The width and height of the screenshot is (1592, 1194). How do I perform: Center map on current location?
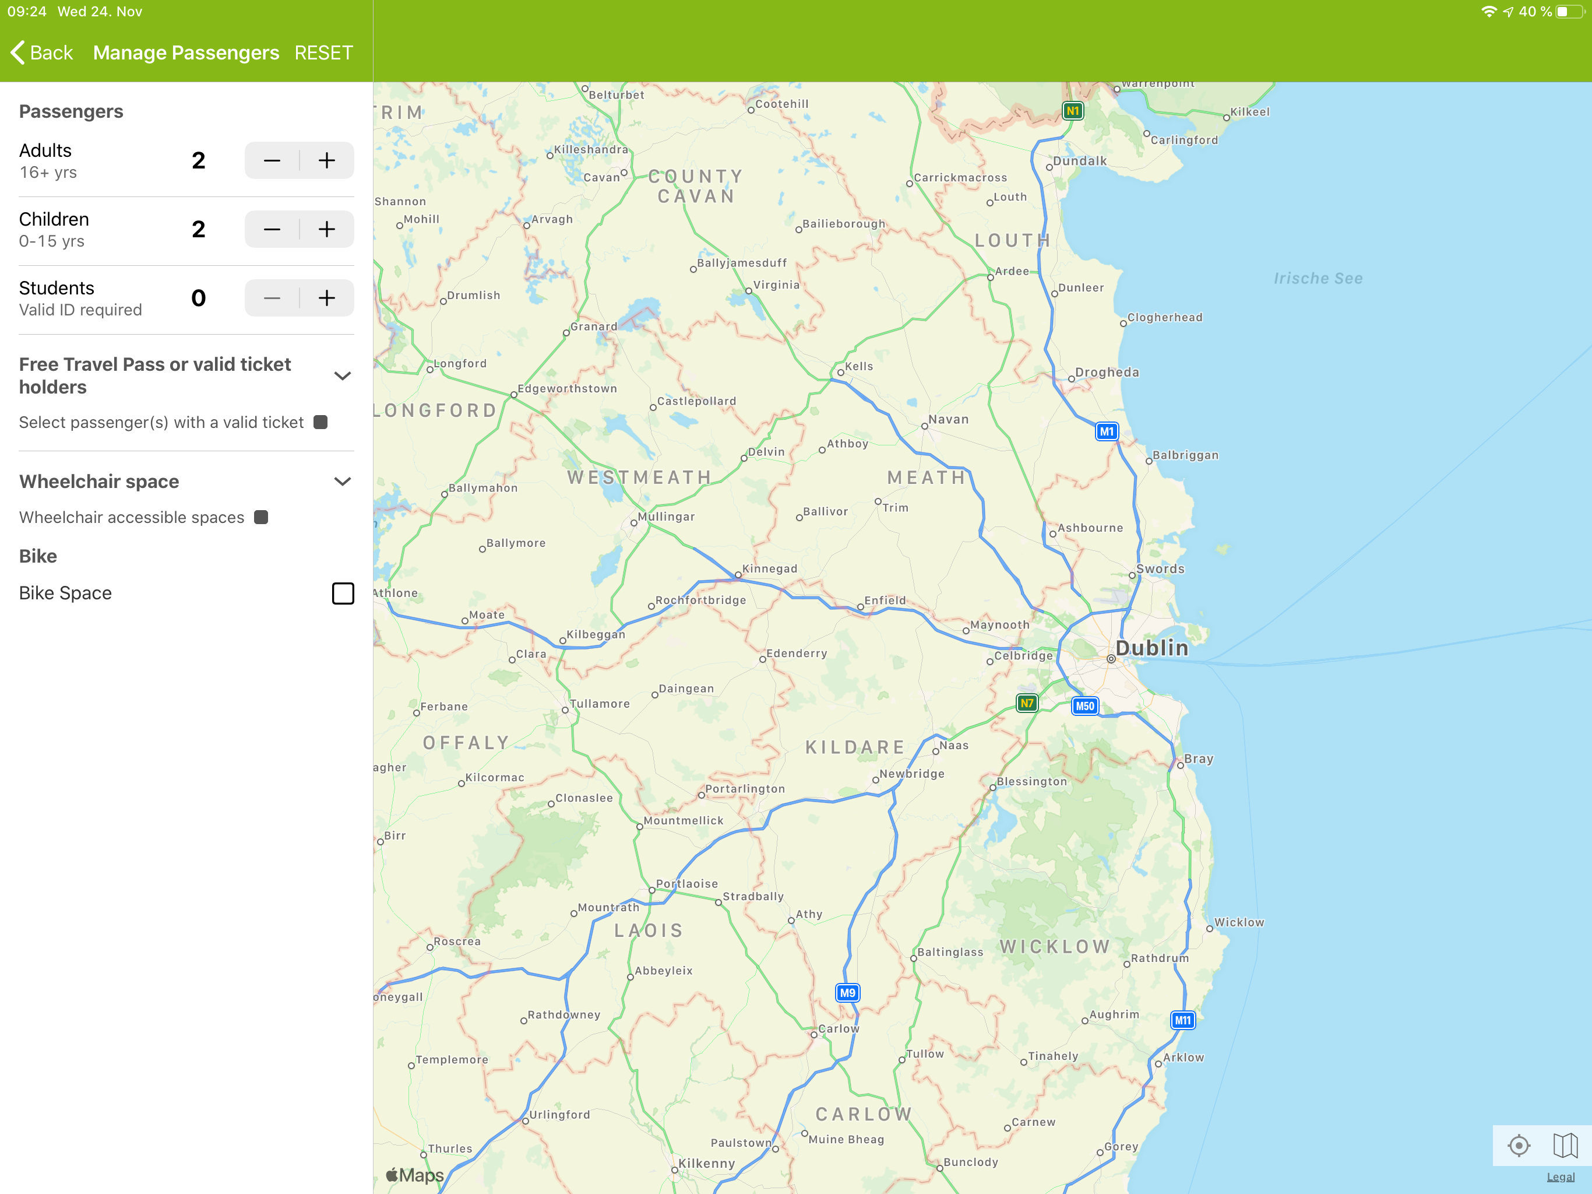[1519, 1146]
